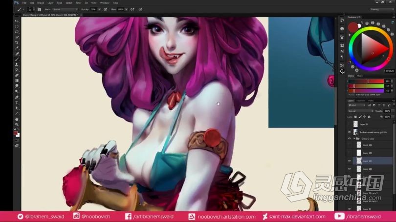Select the Pen tool
396x222 pixels.
point(17,97)
